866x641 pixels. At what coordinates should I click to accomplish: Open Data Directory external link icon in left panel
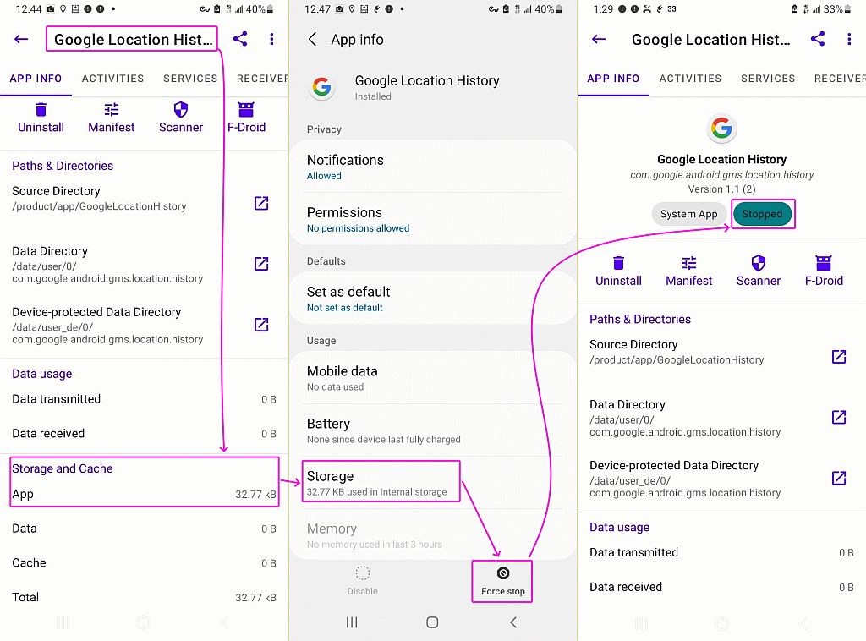click(x=261, y=264)
